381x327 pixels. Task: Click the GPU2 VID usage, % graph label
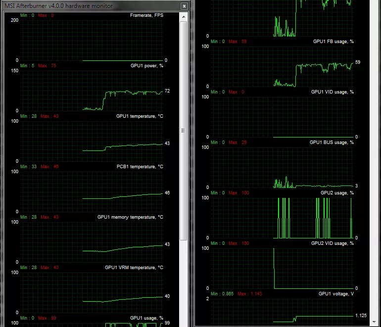(x=332, y=243)
